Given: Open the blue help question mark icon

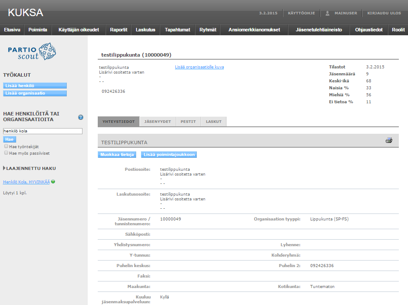Looking at the screenshot, I should (81, 117).
